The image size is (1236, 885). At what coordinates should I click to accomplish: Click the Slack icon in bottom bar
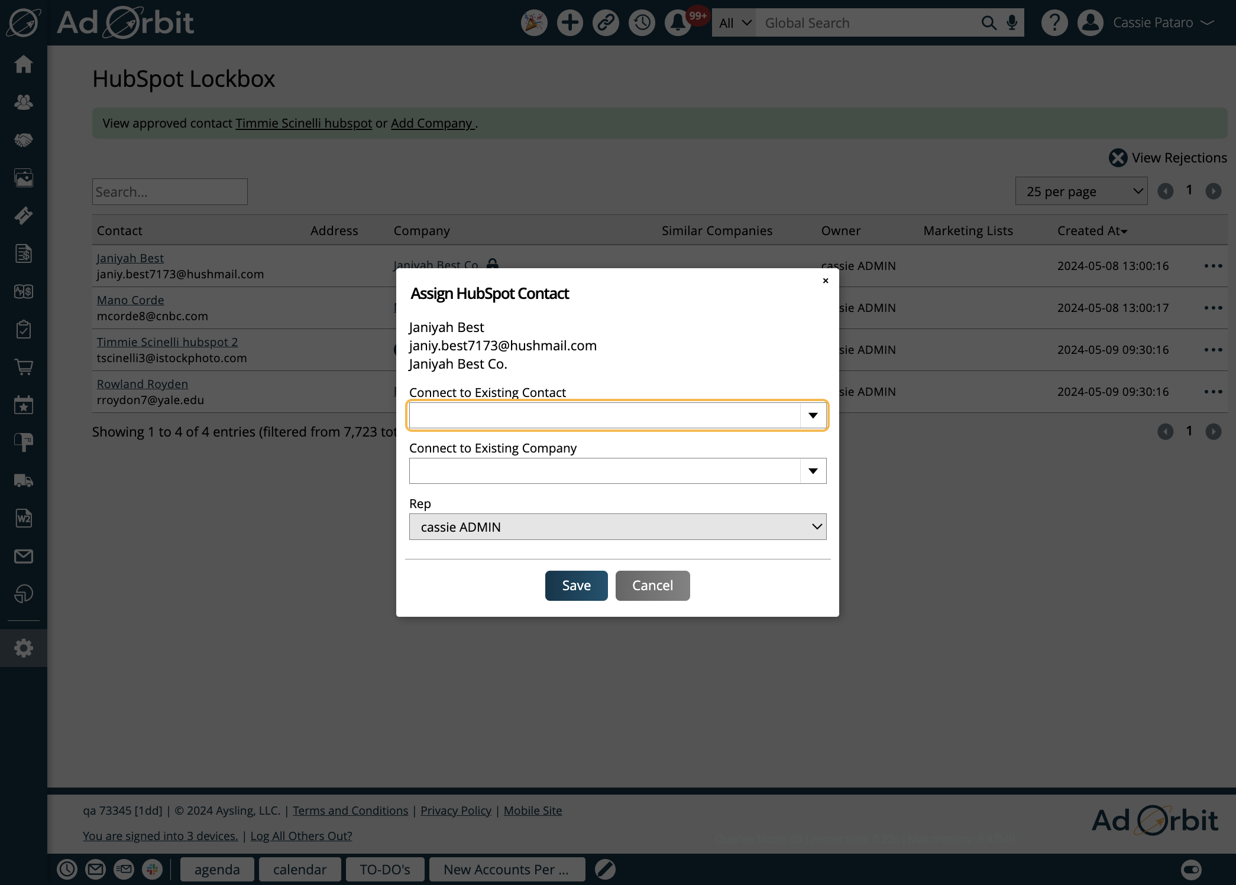click(152, 869)
